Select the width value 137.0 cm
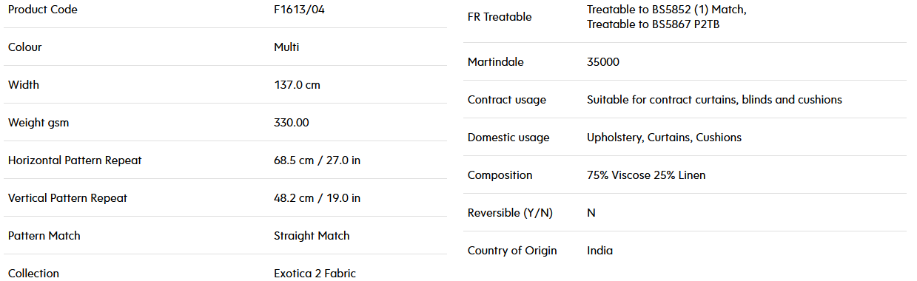Image resolution: width=917 pixels, height=281 pixels. click(x=297, y=85)
